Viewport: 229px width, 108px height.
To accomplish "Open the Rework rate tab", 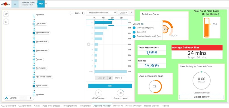I will (x=85, y=106).
